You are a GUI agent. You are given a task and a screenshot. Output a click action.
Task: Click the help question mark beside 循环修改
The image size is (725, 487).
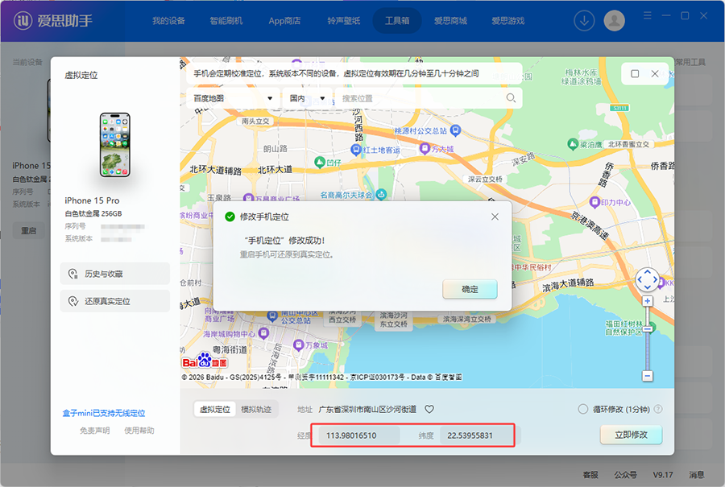tap(658, 409)
